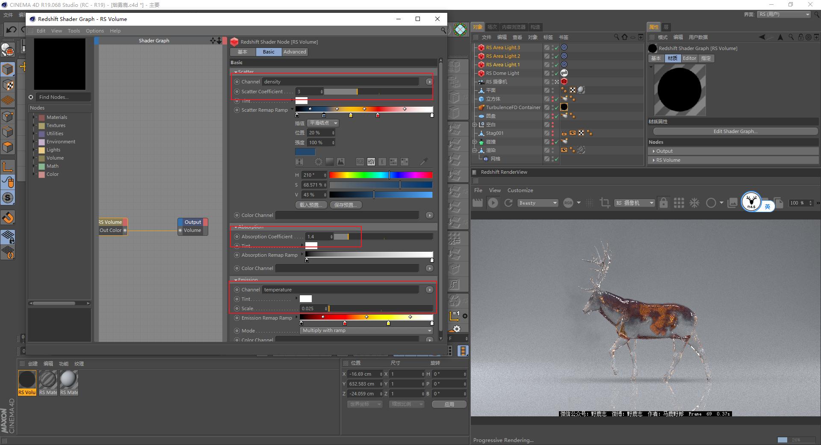Start progressive render in Redshift RenderView
This screenshot has width=821, height=445.
pyautogui.click(x=493, y=203)
